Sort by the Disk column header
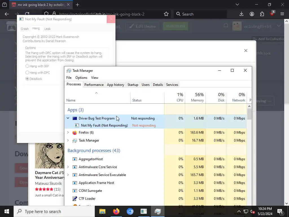Image resolution: width=289 pixels, height=217 pixels. 216,97
